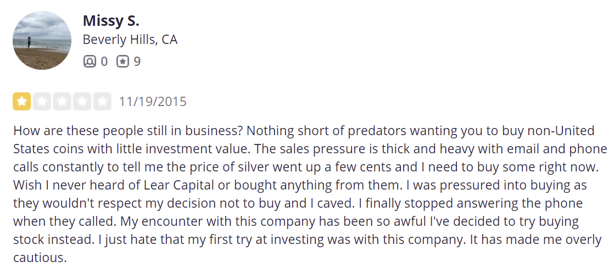Click the reviews count star icon

(122, 61)
